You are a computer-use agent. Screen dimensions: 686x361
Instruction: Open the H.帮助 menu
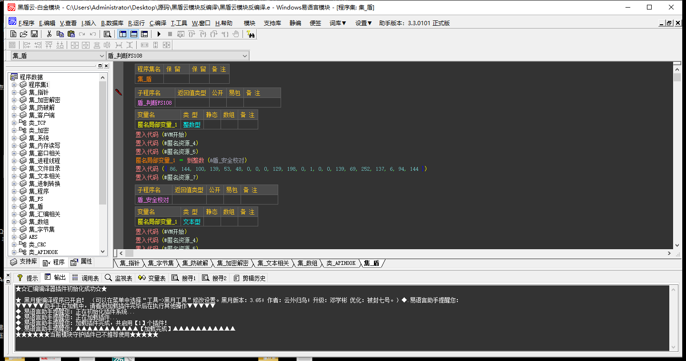[x=224, y=23]
